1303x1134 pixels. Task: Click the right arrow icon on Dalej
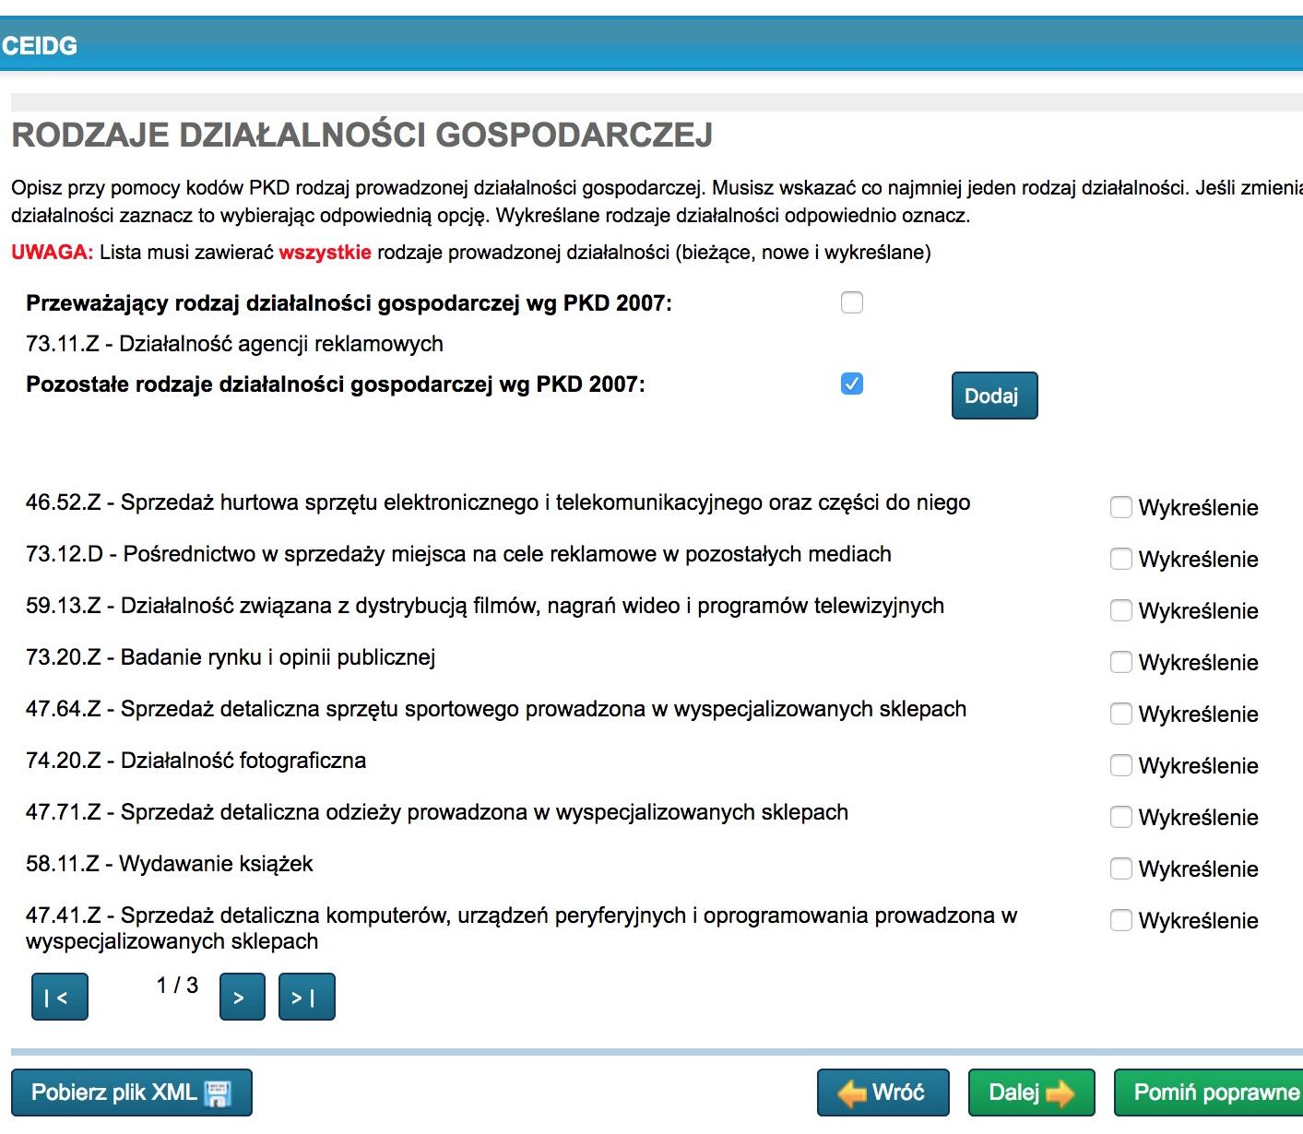(1060, 1093)
